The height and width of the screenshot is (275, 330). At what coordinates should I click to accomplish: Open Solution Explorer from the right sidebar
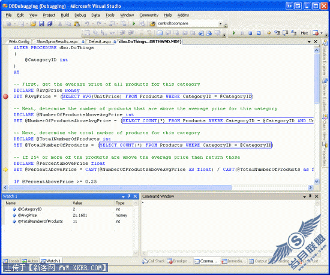pyautogui.click(x=325, y=58)
